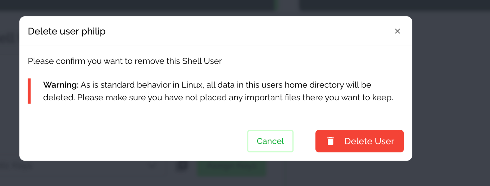This screenshot has height=186, width=490.
Task: Open the blurred dropdown chevron below the dialog
Action: coord(152,166)
